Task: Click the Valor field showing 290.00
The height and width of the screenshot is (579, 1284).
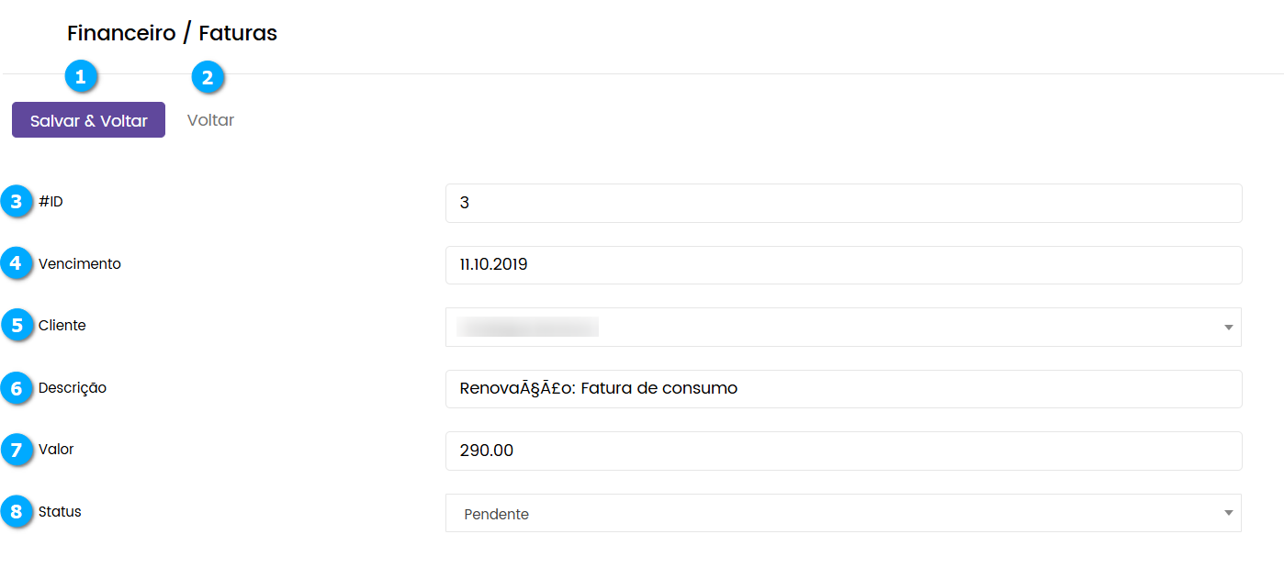Action: coord(842,451)
